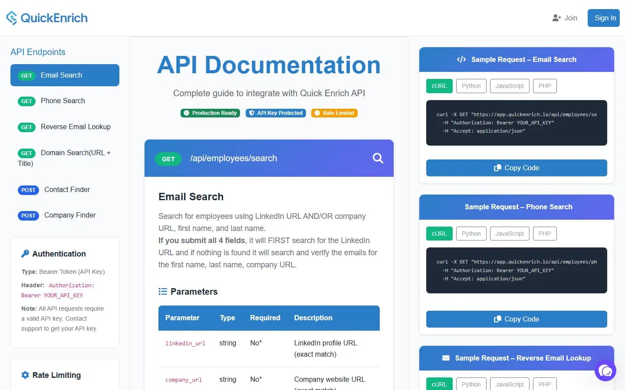
Task: Click the gear icon beside Rate Limiting
Action: point(25,375)
